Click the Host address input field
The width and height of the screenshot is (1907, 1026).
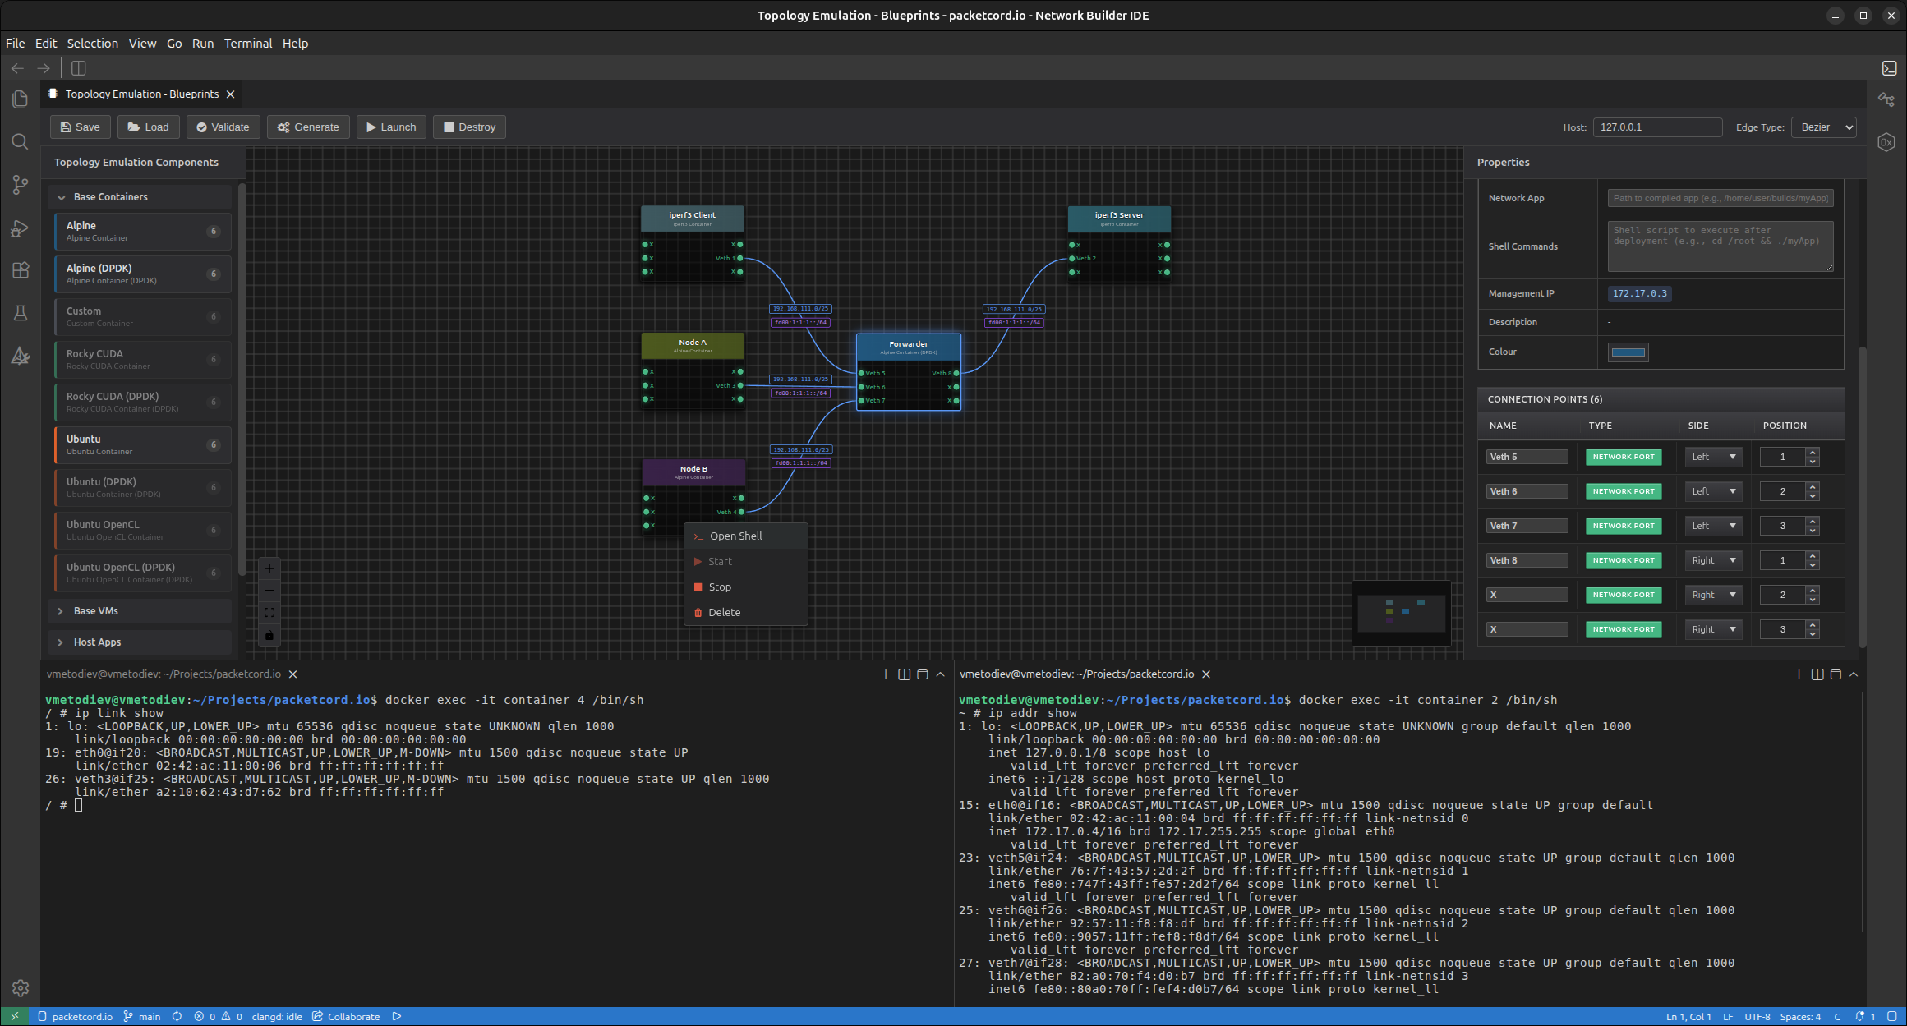coord(1657,127)
